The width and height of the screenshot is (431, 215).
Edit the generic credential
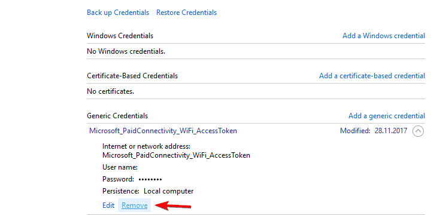[x=108, y=205]
